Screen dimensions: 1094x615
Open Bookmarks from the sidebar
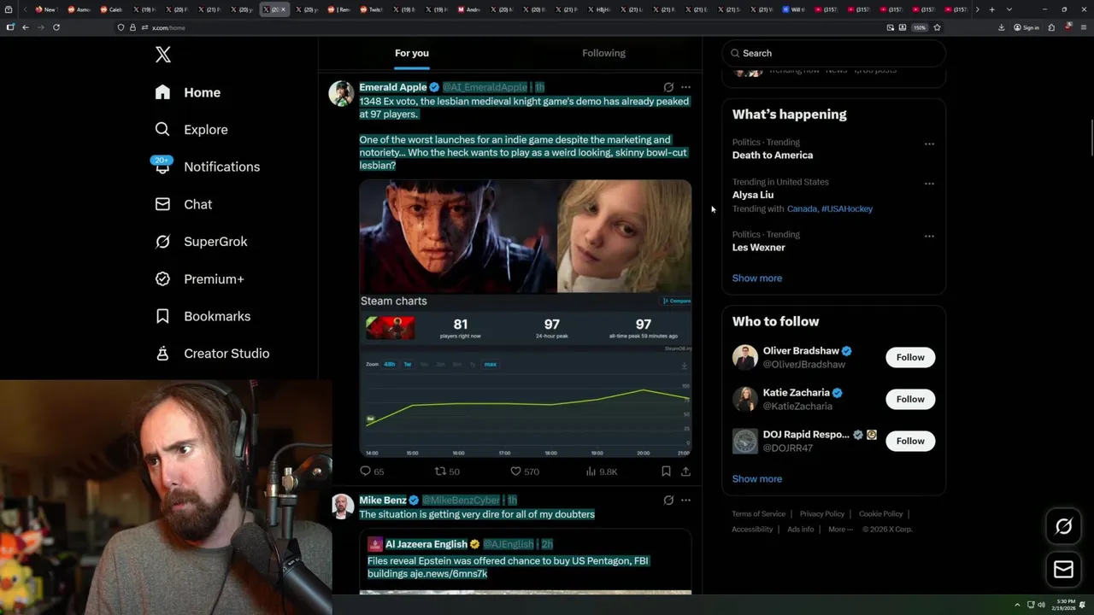pyautogui.click(x=203, y=316)
